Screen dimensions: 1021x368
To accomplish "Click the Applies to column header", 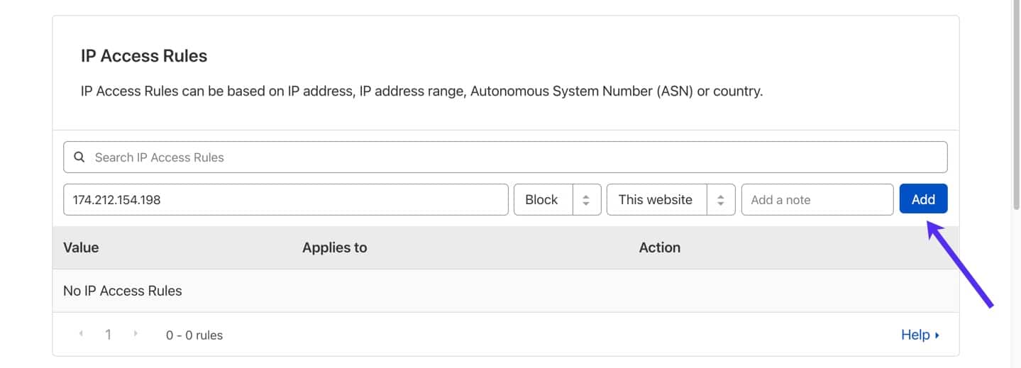I will click(x=335, y=247).
